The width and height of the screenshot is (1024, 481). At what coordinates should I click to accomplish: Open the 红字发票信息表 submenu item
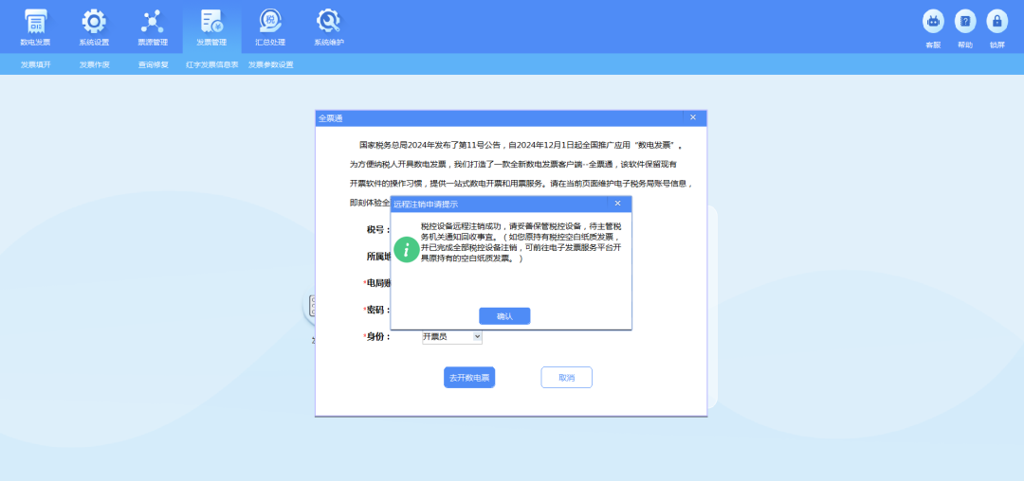(x=211, y=64)
